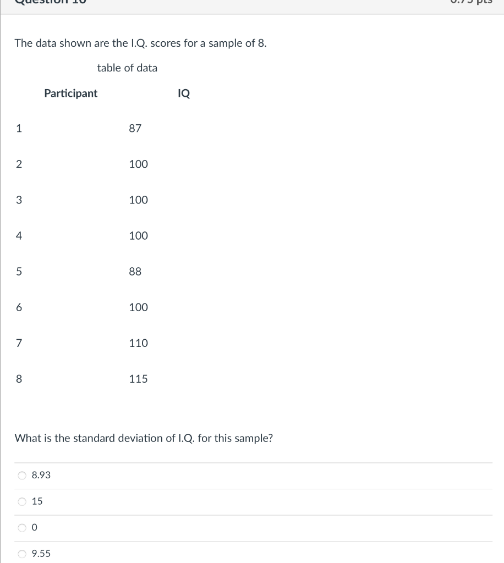Image resolution: width=504 pixels, height=563 pixels.
Task: Click the table of data caption
Action: point(127,68)
